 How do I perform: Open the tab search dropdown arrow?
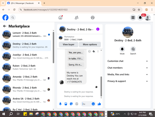pyautogui.click(x=3, y=3)
